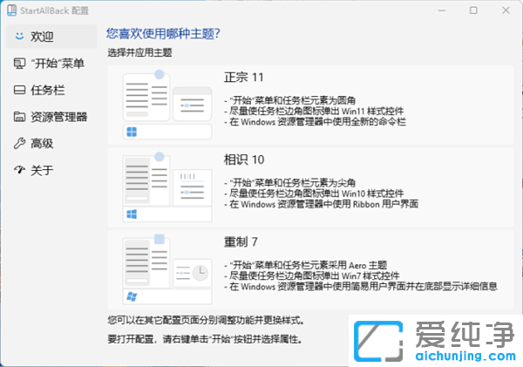Click the wrench icon for 高级
This screenshot has height=367, width=523.
click(x=17, y=143)
